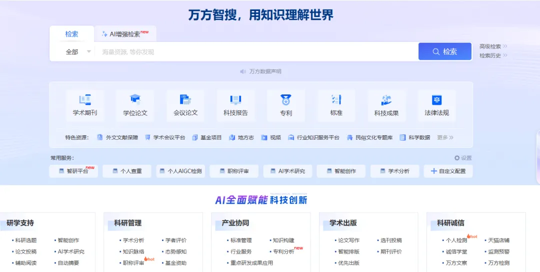Open 万方文察 under 科研诚信

coord(456,263)
